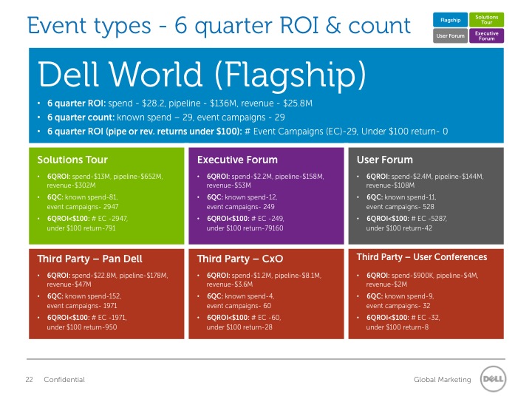Select the Flagship '6 quarter ROI: spend - $28.2' line
The height and width of the screenshot is (399, 532).
[x=180, y=103]
